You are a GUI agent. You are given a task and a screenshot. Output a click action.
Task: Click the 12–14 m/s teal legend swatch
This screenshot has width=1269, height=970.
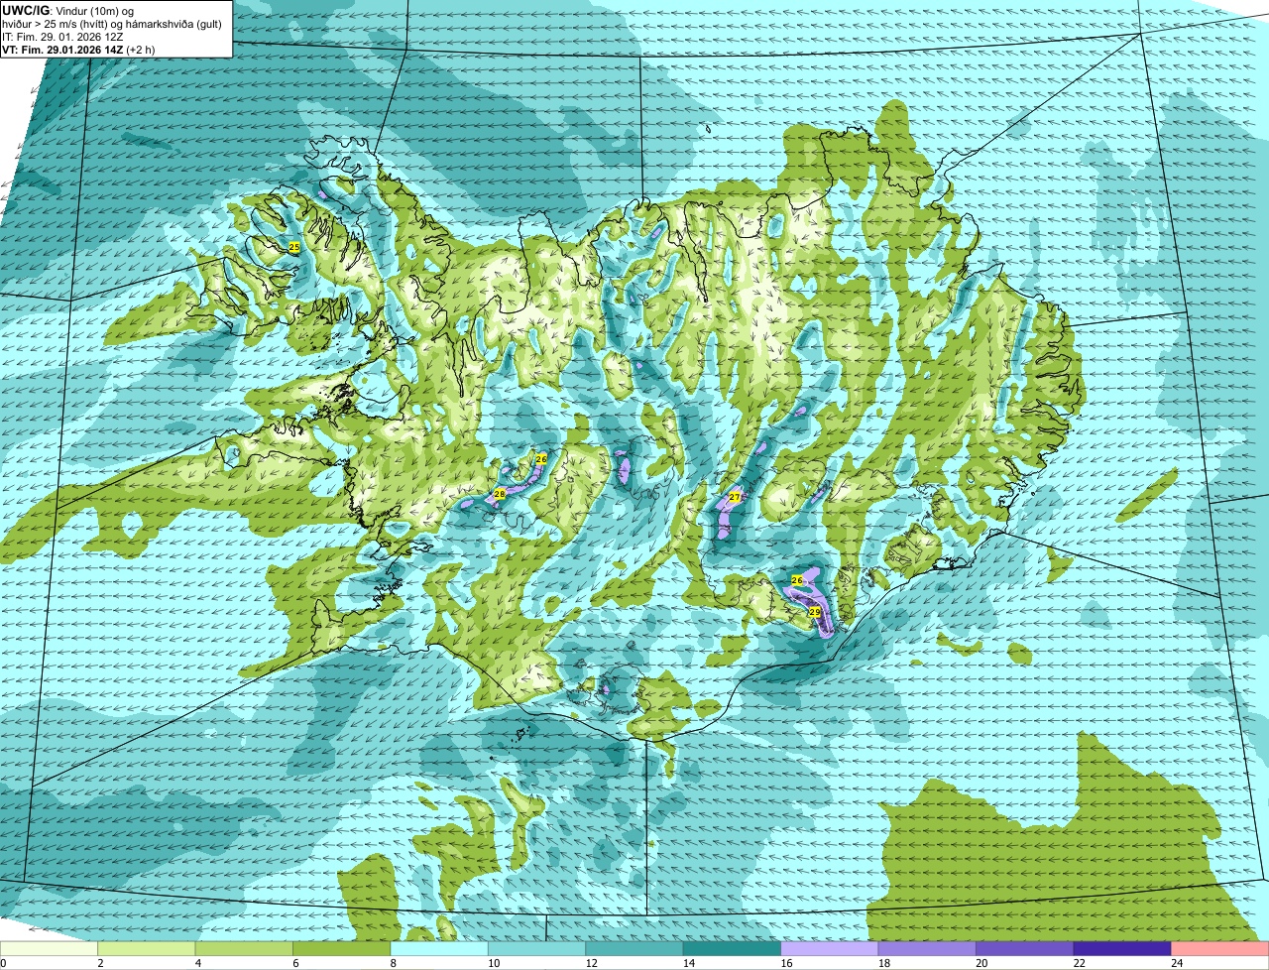click(x=635, y=948)
